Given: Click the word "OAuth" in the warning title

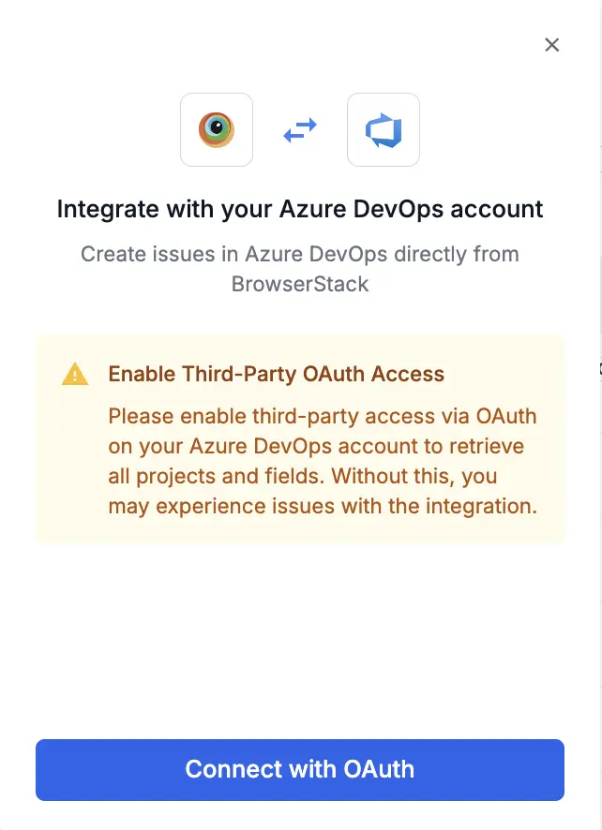Looking at the screenshot, I should [x=336, y=375].
